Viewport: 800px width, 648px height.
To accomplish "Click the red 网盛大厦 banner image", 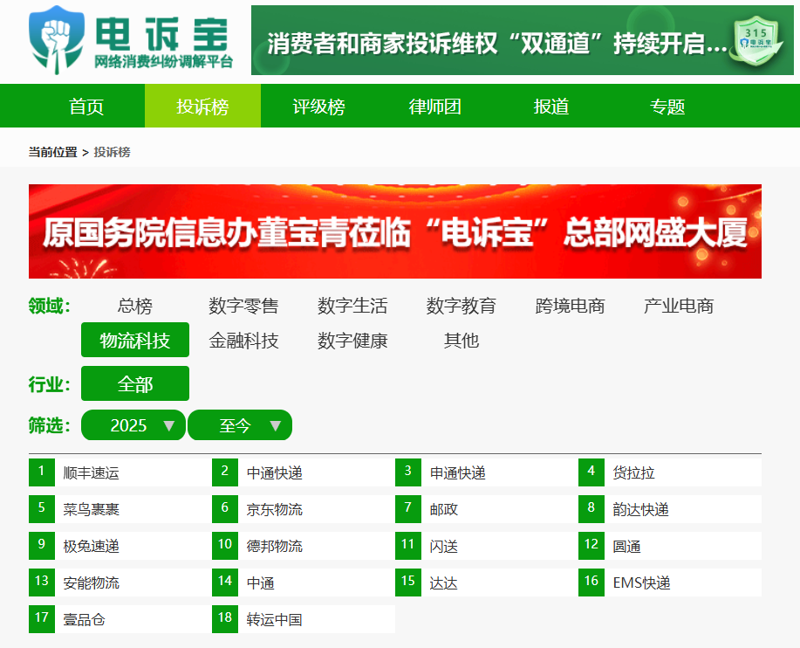I will 394,231.
